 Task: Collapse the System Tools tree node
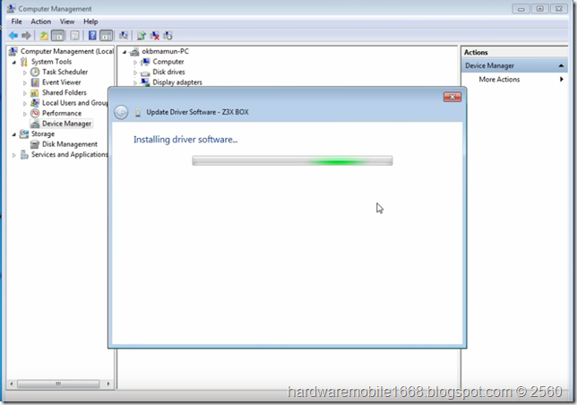14,62
